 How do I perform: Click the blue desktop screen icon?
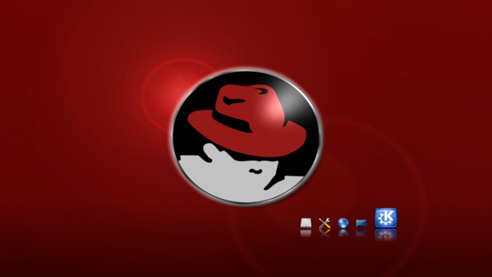point(362,223)
